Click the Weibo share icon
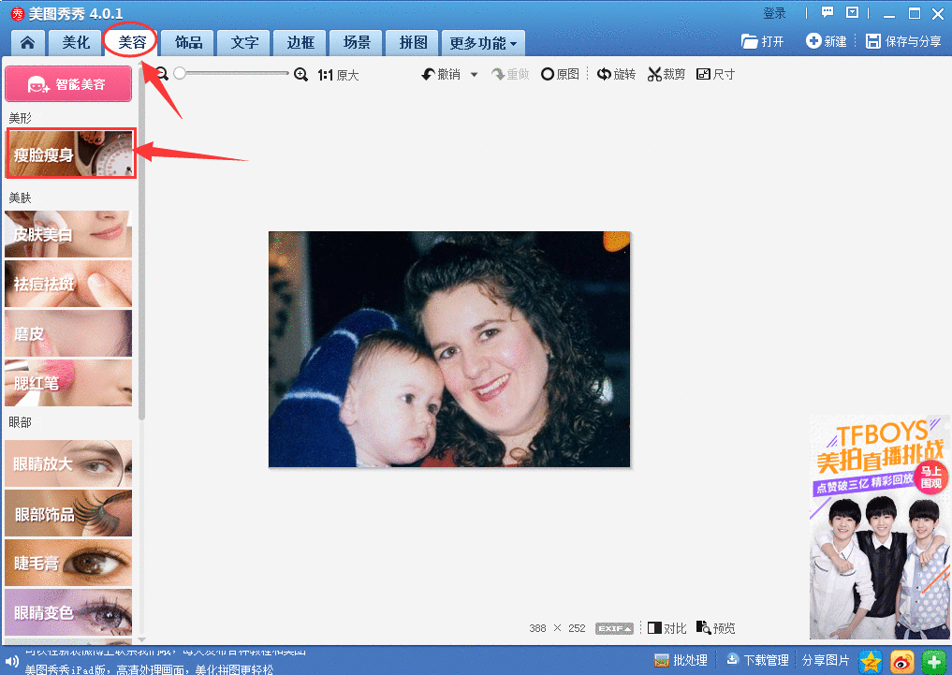The image size is (952, 675). coord(901,661)
